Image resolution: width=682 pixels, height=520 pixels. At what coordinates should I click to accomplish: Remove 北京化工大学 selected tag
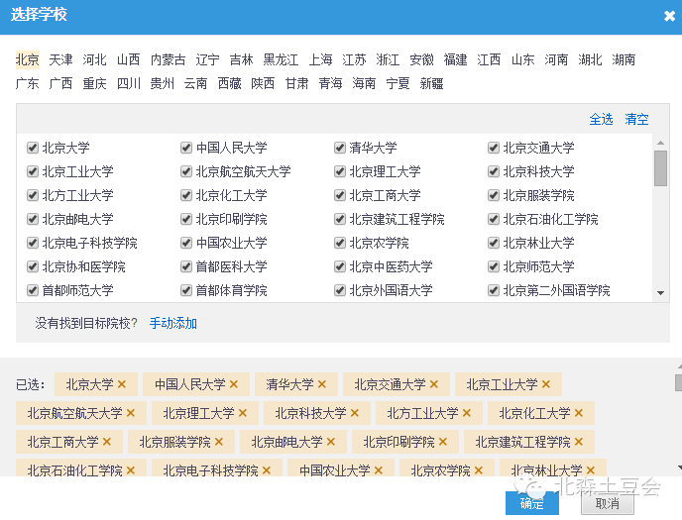coord(579,413)
